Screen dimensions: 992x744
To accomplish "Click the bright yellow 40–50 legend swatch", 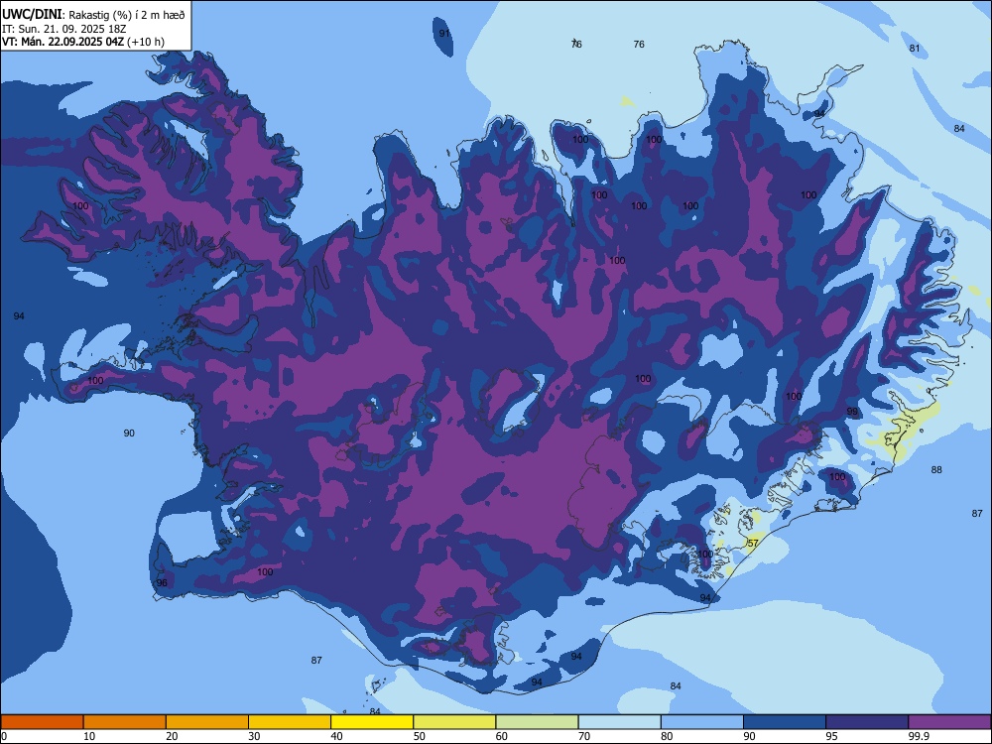I will [x=372, y=722].
